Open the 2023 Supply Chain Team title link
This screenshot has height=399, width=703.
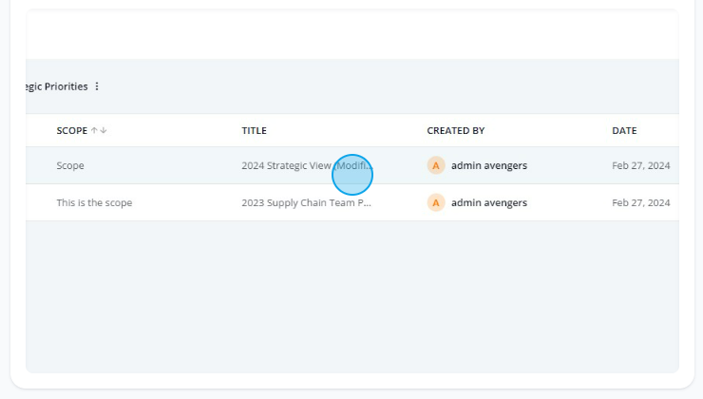[306, 202]
